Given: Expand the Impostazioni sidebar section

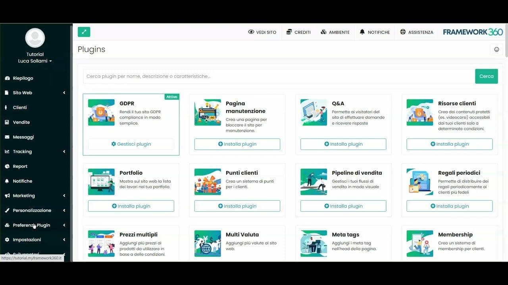Looking at the screenshot, I should tap(63, 239).
